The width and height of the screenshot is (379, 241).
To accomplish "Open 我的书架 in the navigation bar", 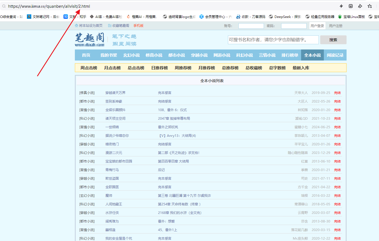I will 109,55.
